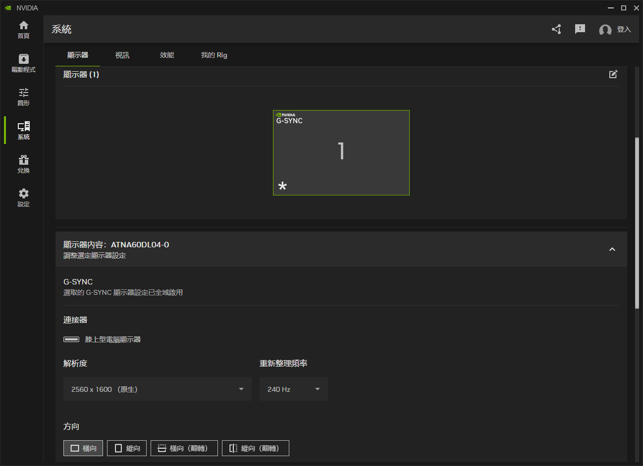
Task: Click the laptop display connector icon
Action: pos(71,339)
